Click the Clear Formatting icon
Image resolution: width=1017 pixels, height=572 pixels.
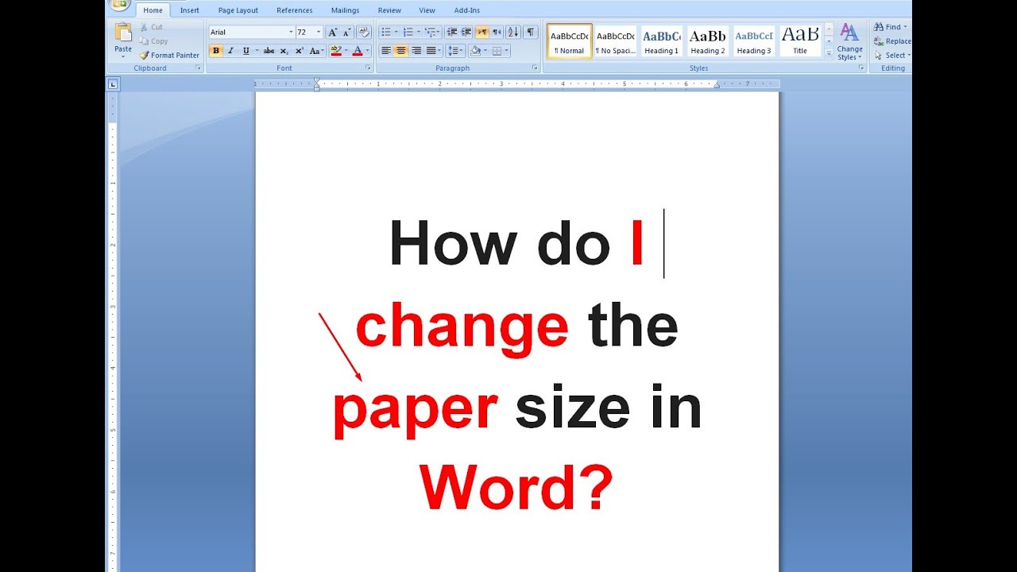(x=364, y=32)
